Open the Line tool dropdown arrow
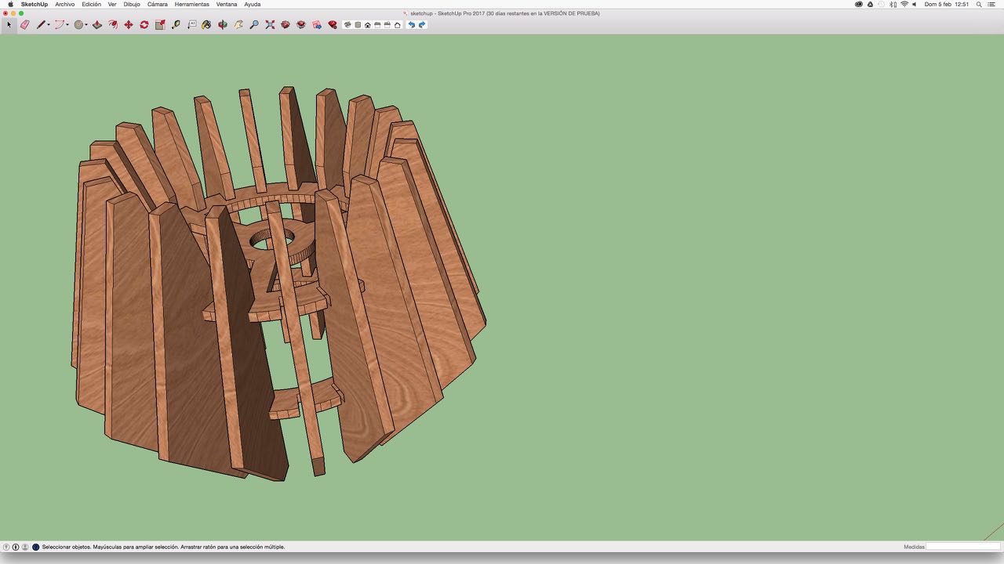Image resolution: width=1004 pixels, height=564 pixels. point(49,25)
